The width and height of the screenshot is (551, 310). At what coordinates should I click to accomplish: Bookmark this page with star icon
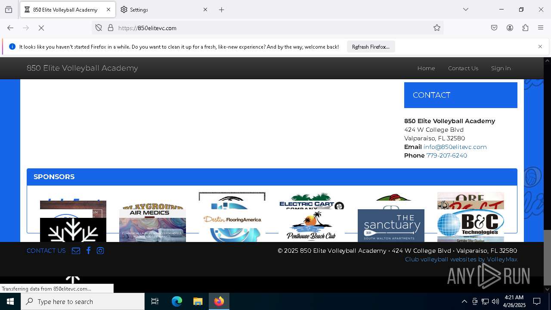coord(437,28)
